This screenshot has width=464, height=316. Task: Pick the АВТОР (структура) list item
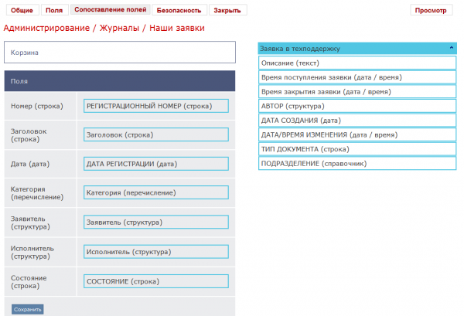[x=357, y=106]
